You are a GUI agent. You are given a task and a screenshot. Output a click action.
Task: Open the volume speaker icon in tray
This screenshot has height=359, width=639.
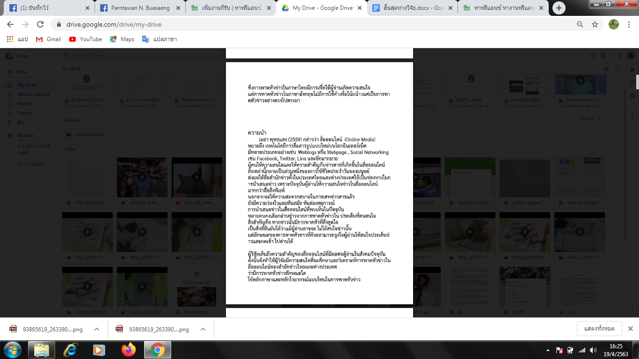(593, 350)
